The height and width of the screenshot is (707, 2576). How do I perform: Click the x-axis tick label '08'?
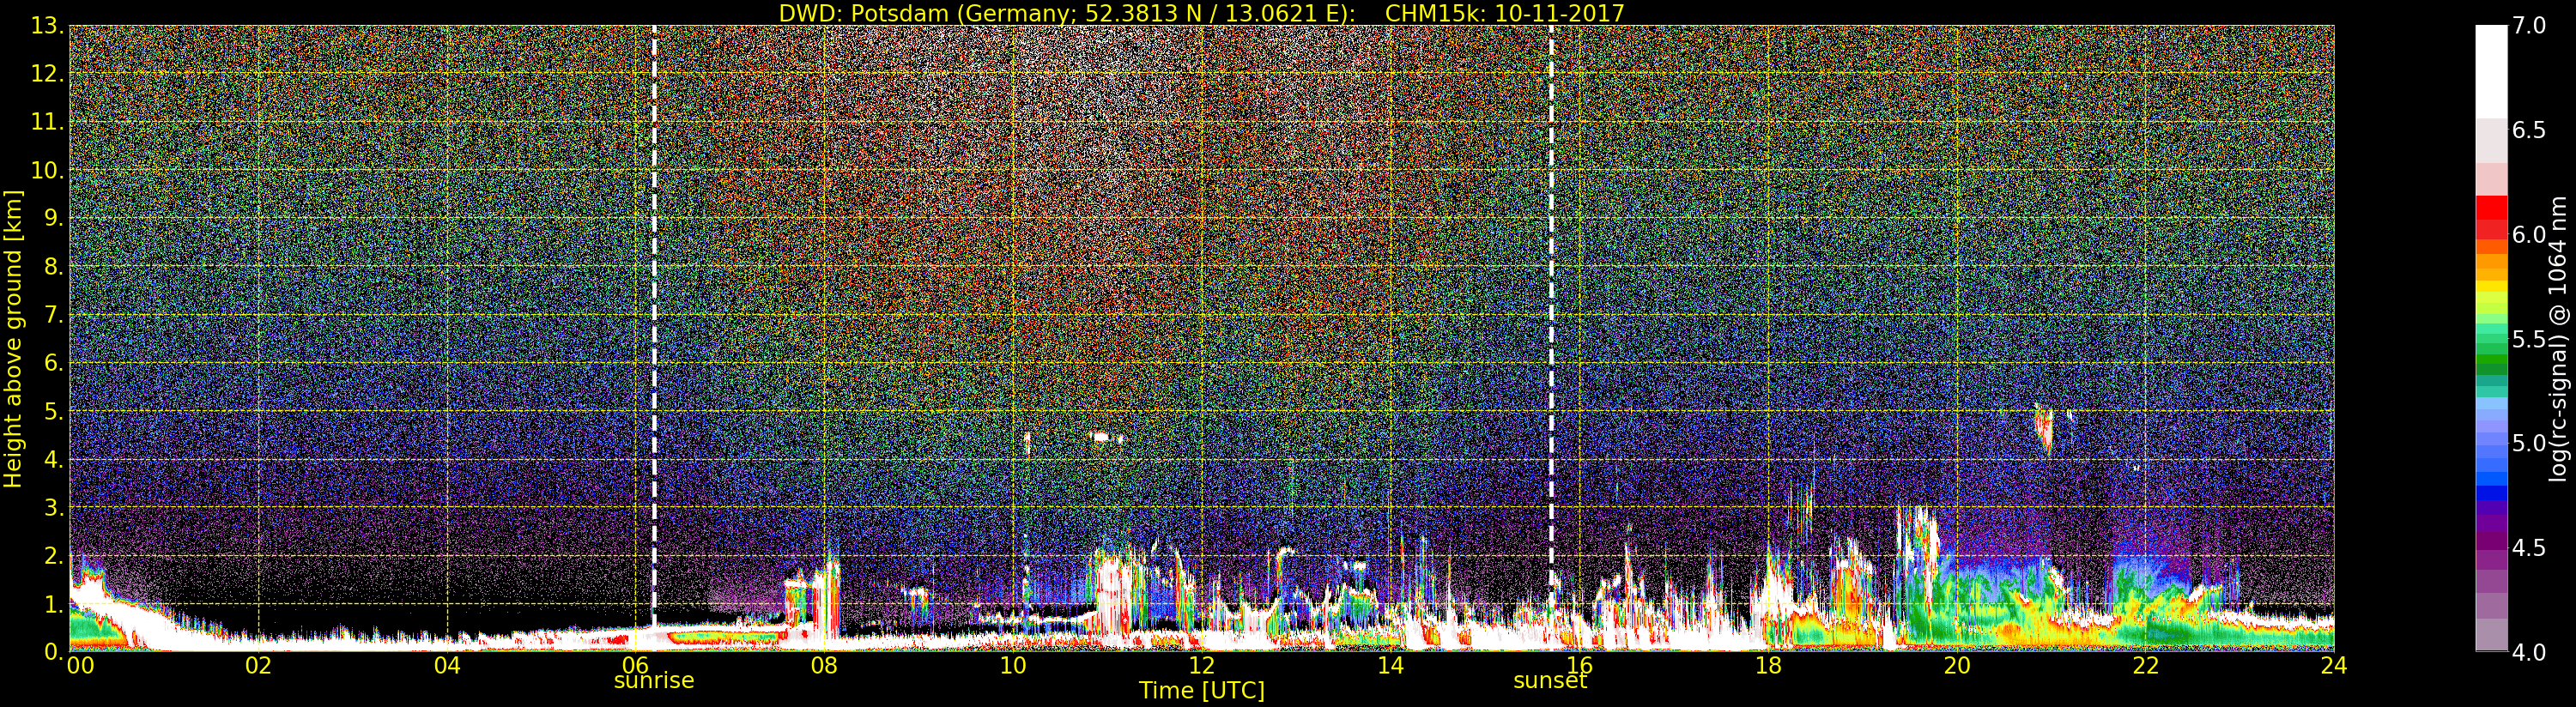coord(824,665)
